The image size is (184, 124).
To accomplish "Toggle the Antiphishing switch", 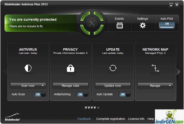I will pyautogui.click(x=82, y=94).
